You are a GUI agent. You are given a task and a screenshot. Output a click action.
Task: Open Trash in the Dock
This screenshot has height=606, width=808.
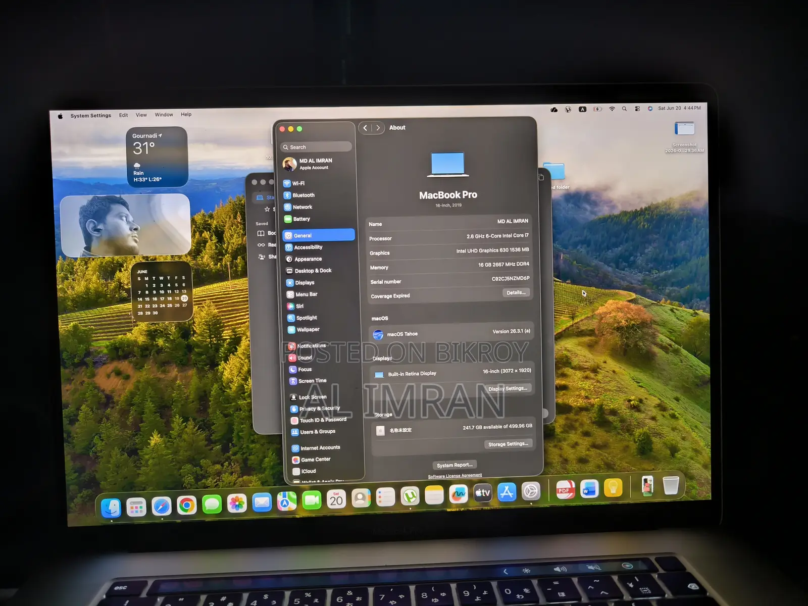(671, 485)
